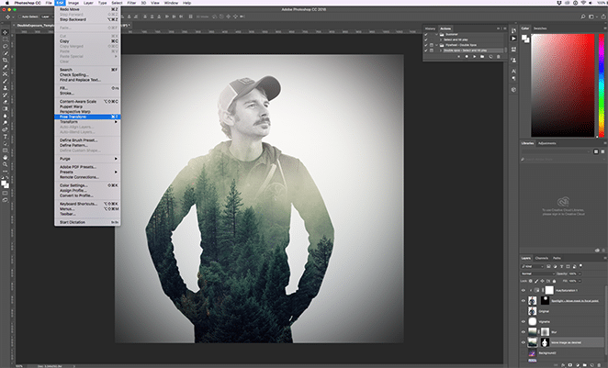The image size is (608, 368).
Task: Hide the 'Move image as desired' layer
Action: click(524, 342)
